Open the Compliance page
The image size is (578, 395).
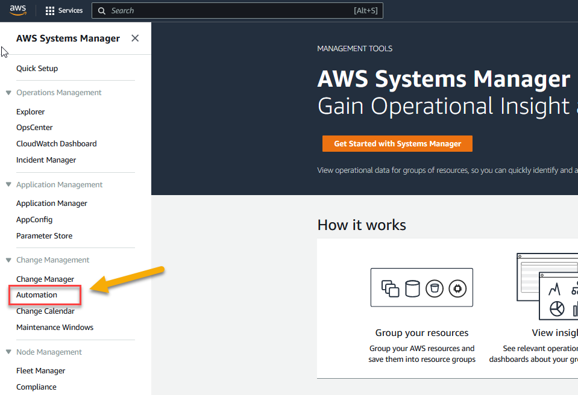(36, 387)
